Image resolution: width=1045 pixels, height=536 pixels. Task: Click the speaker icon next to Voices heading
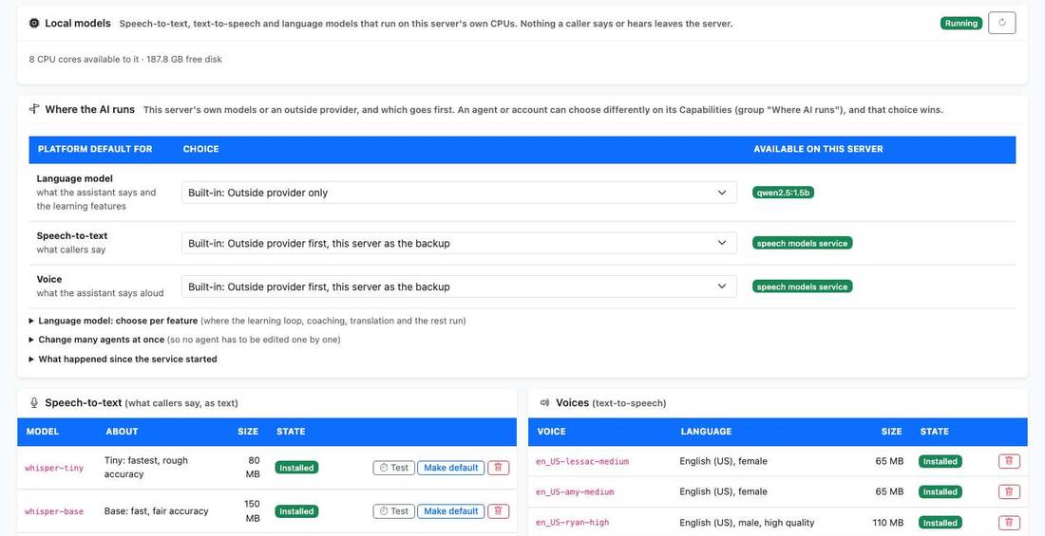pyautogui.click(x=545, y=403)
